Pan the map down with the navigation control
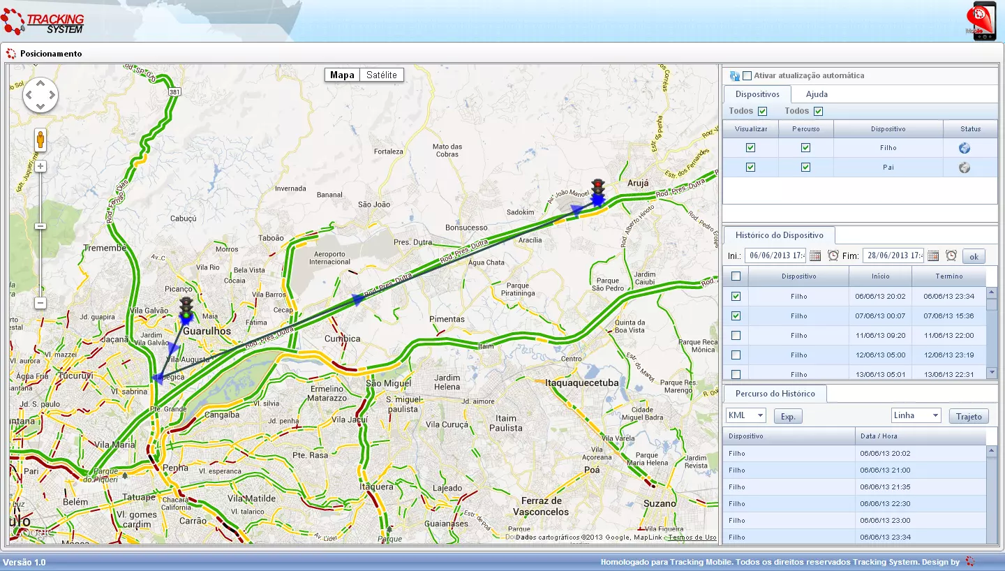 point(40,106)
